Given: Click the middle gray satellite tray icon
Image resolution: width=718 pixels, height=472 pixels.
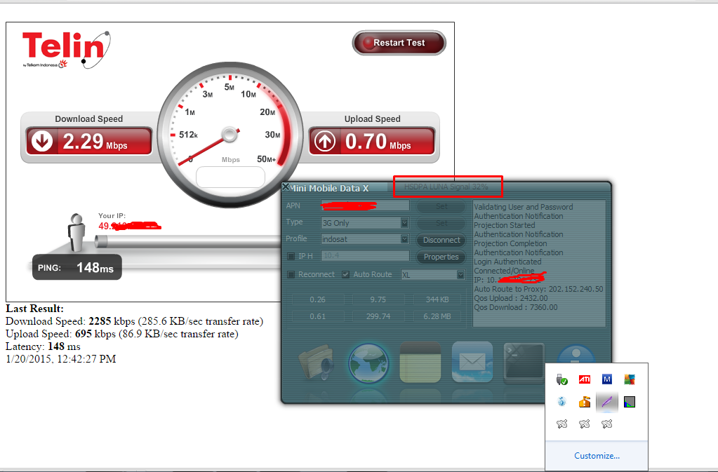Looking at the screenshot, I should coord(584,424).
